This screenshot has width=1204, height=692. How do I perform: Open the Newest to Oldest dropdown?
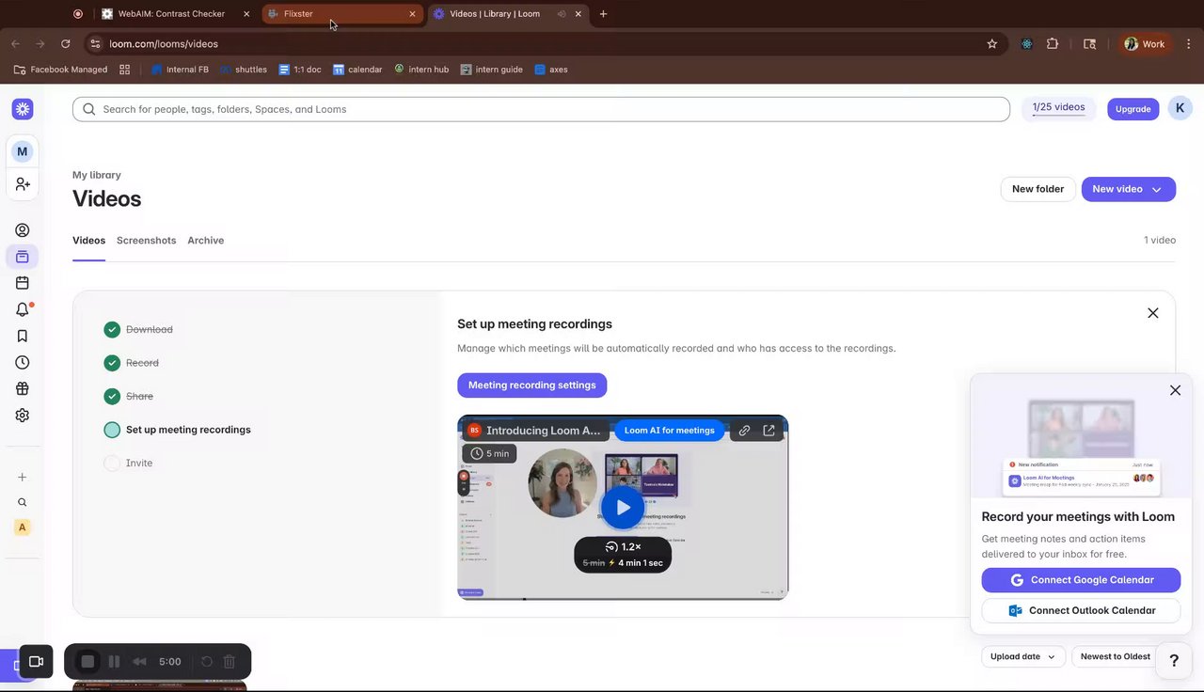[x=1117, y=656]
